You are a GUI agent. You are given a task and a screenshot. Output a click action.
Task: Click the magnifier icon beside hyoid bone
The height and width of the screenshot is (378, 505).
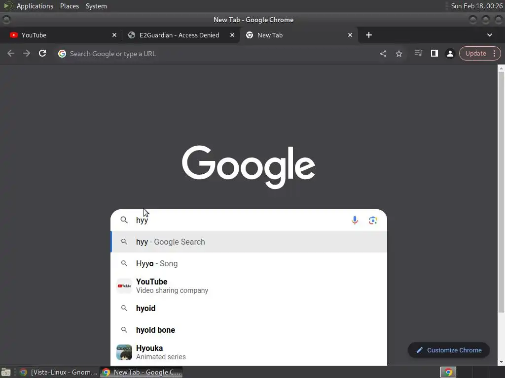(x=124, y=329)
